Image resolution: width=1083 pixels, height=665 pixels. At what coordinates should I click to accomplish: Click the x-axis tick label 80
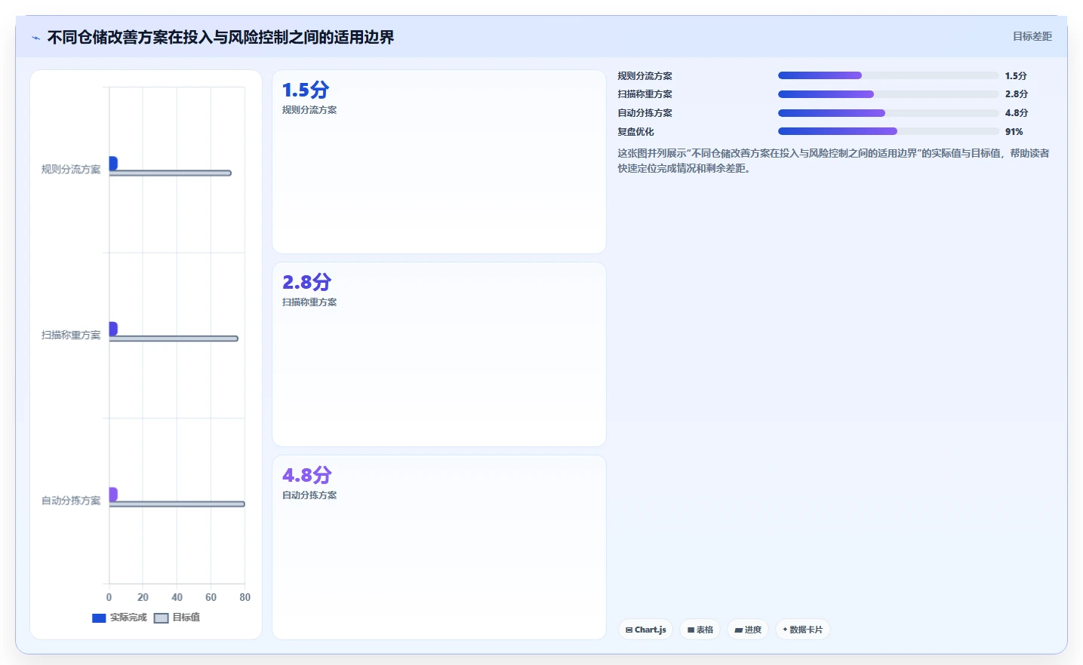(245, 597)
